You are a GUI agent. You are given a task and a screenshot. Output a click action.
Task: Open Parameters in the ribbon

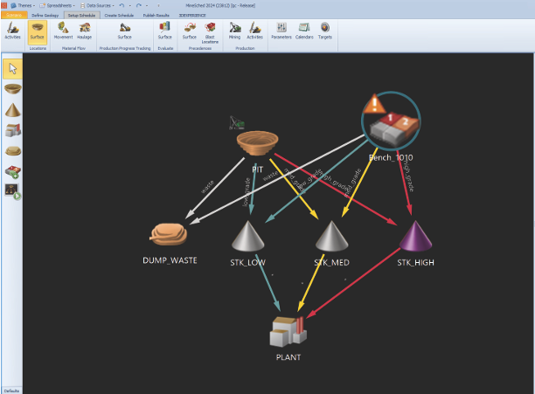pyautogui.click(x=281, y=31)
